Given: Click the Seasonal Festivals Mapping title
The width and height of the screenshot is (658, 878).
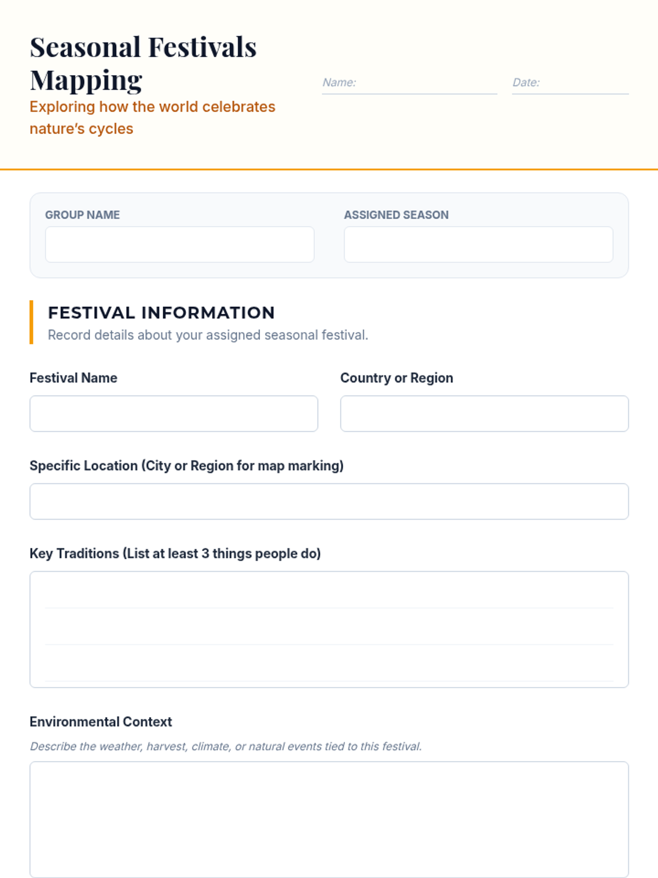Looking at the screenshot, I should pos(143,63).
